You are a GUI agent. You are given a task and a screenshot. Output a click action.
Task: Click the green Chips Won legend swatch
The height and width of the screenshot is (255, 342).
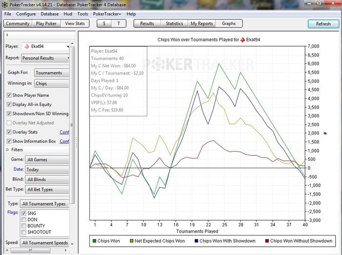94,241
